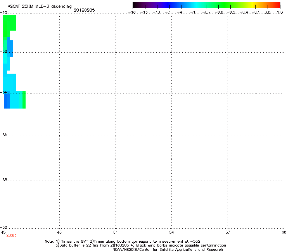Click the 57 longitude axis label

228,232
